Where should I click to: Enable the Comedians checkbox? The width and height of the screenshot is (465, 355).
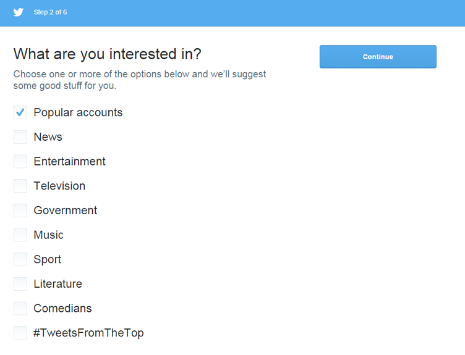click(x=20, y=308)
